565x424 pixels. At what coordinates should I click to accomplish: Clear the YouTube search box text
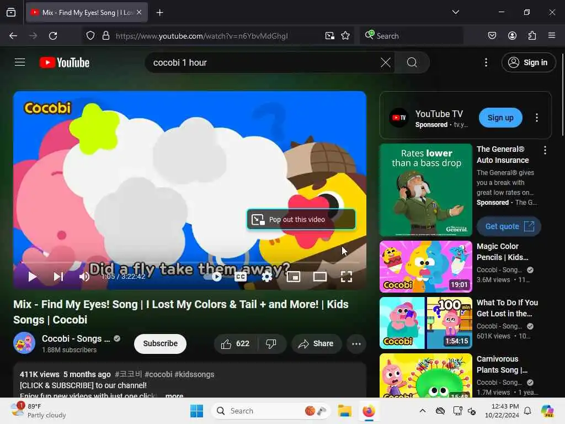tap(386, 62)
